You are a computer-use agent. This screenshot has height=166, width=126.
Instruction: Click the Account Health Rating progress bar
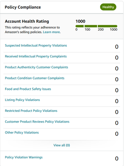(96, 26)
